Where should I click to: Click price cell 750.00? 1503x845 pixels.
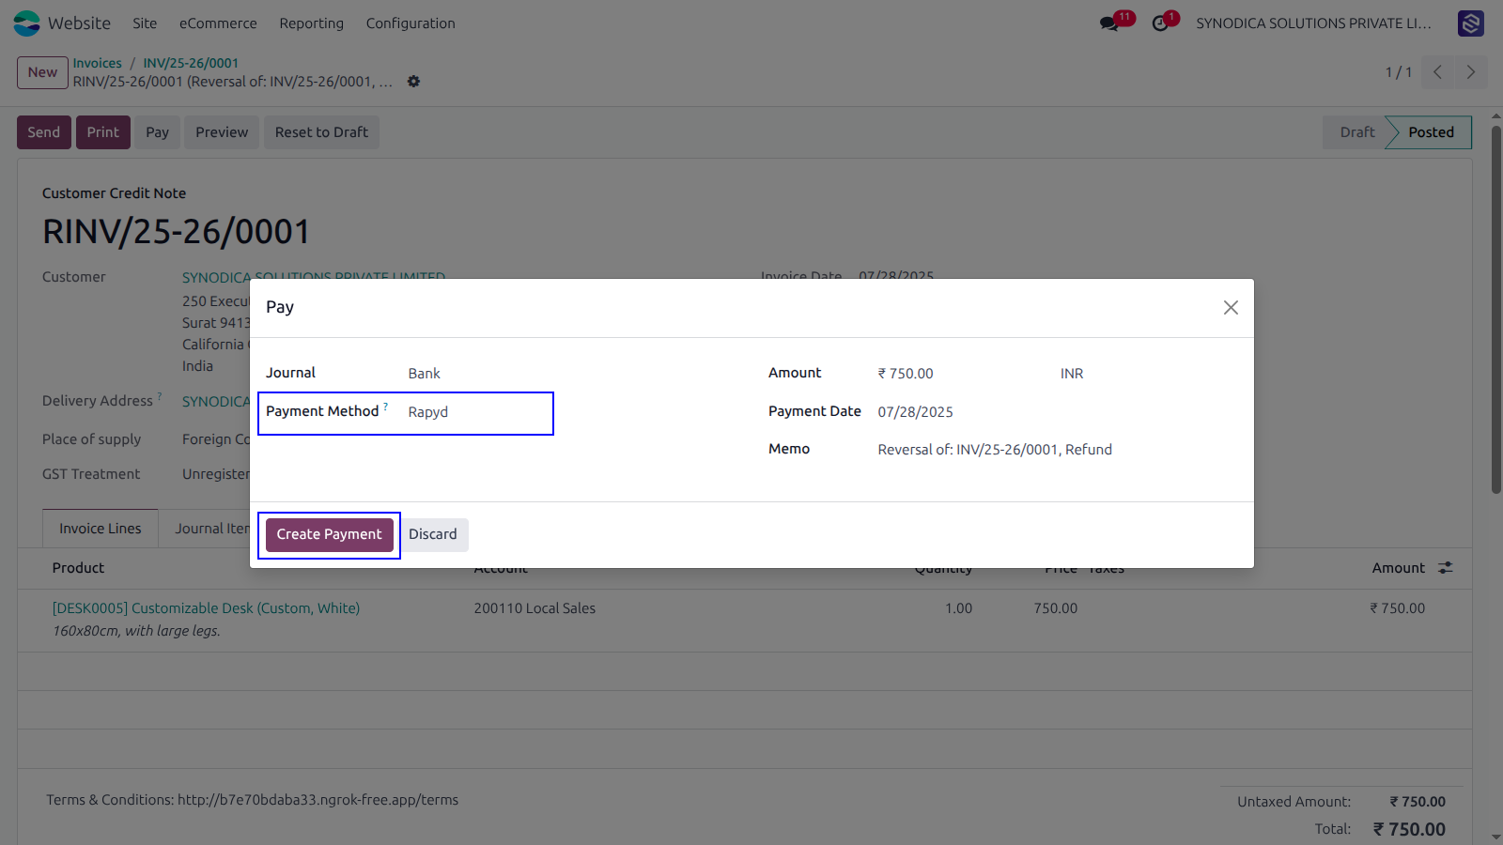pos(1056,608)
